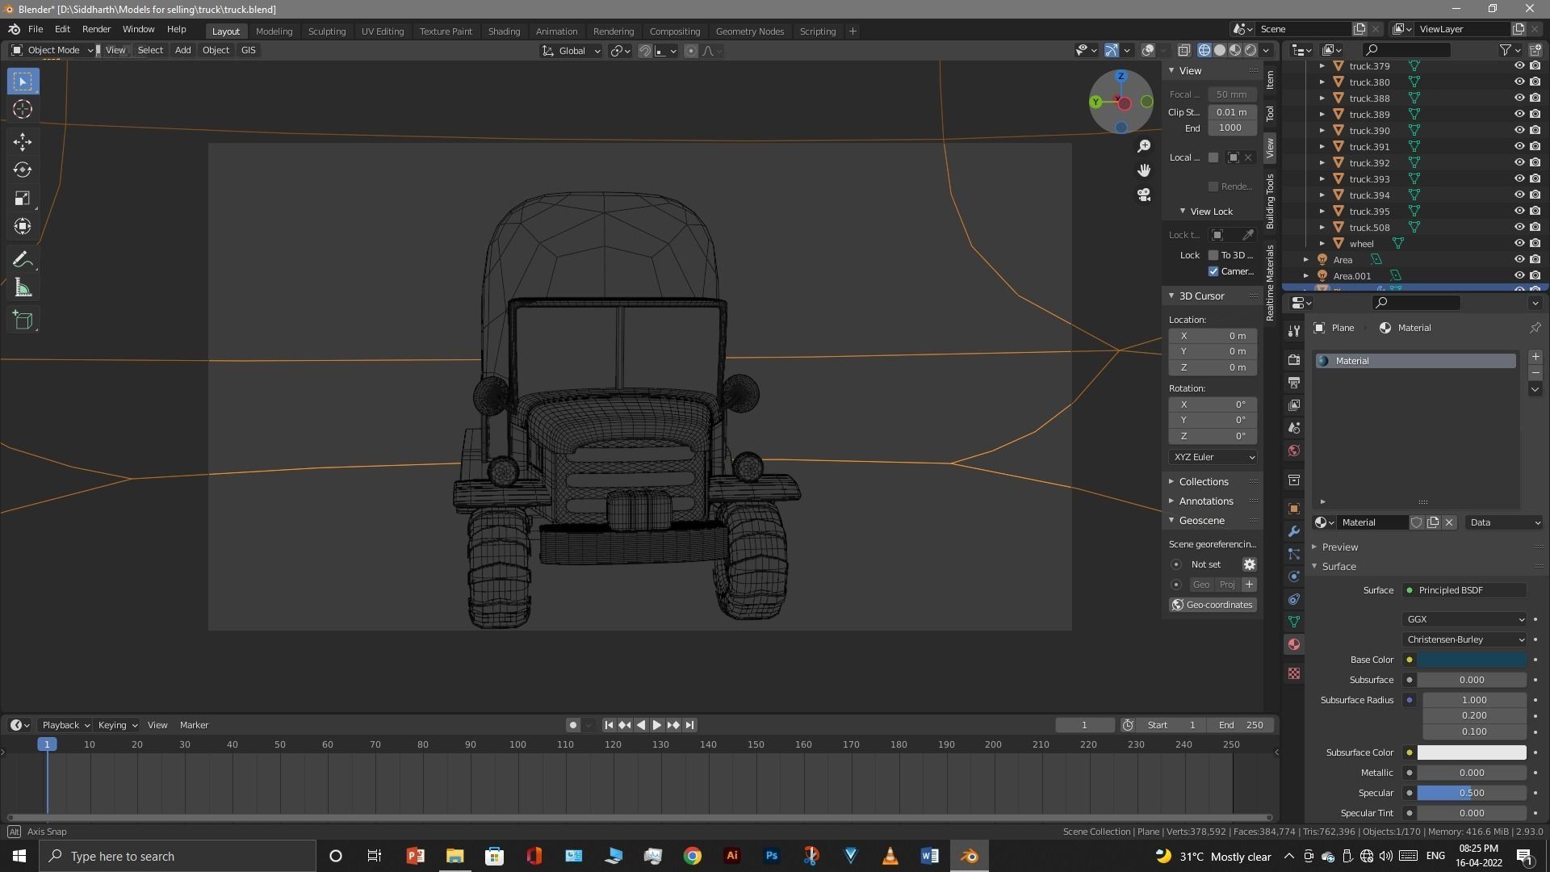The height and width of the screenshot is (872, 1550).
Task: Adjust the Specular slider
Action: [1472, 793]
